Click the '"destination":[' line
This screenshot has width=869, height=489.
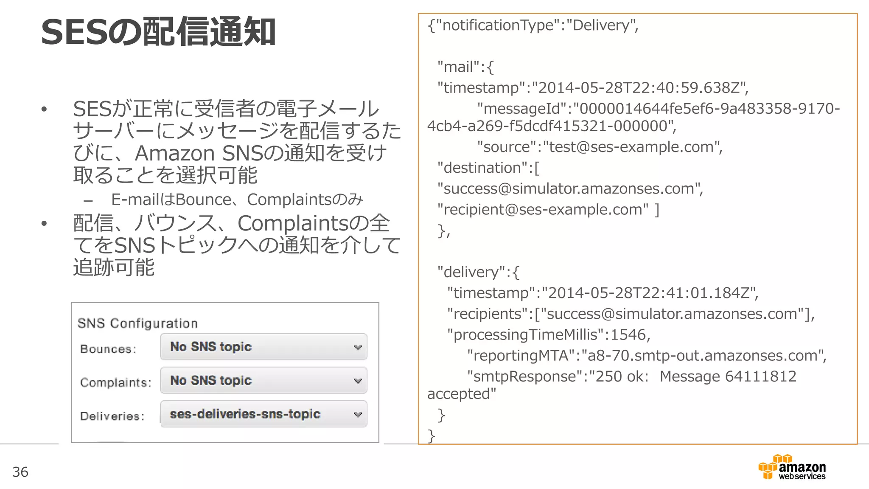coord(488,168)
